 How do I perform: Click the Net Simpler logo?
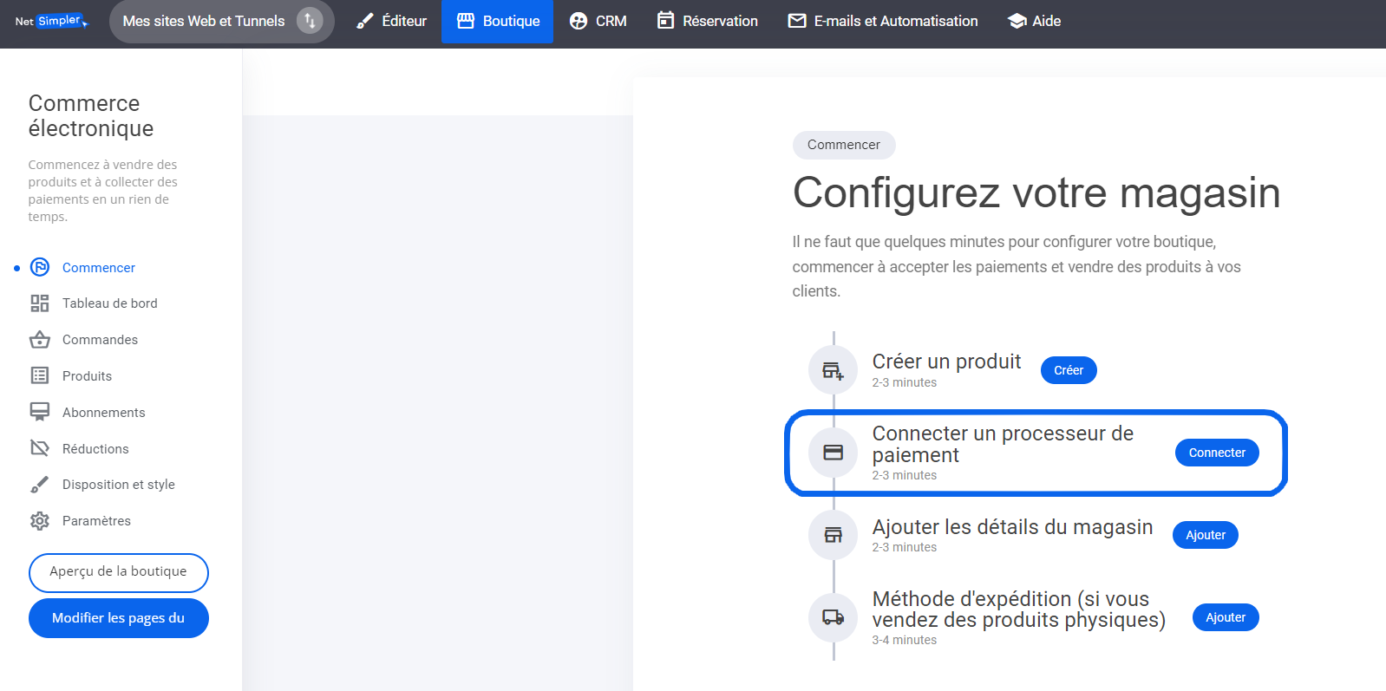click(51, 21)
